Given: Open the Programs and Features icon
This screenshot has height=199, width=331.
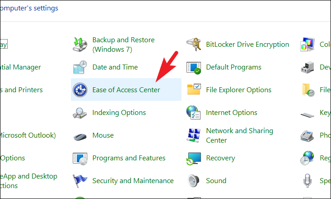Looking at the screenshot, I should (80, 158).
